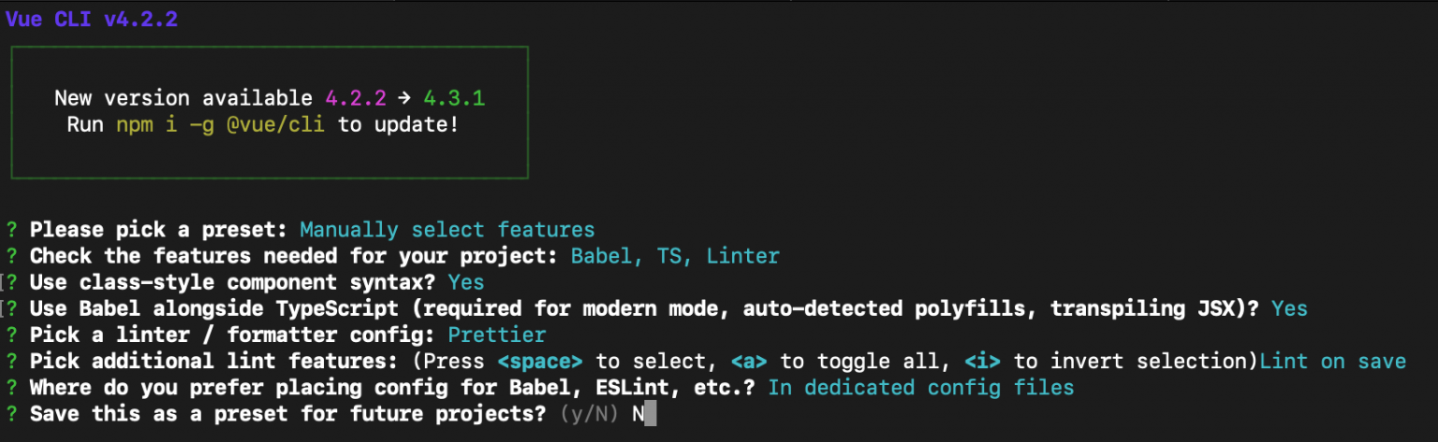This screenshot has height=442, width=1438.
Task: Click Yes answer for Babel alongside TypeScript
Action: 1289,308
